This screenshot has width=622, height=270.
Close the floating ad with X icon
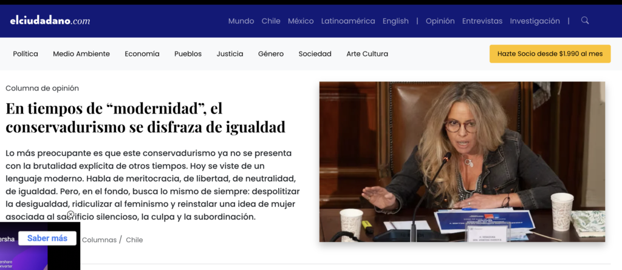pyautogui.click(x=71, y=215)
